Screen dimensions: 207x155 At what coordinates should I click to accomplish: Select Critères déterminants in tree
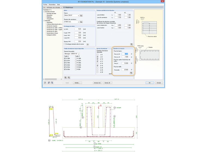click(x=54, y=24)
